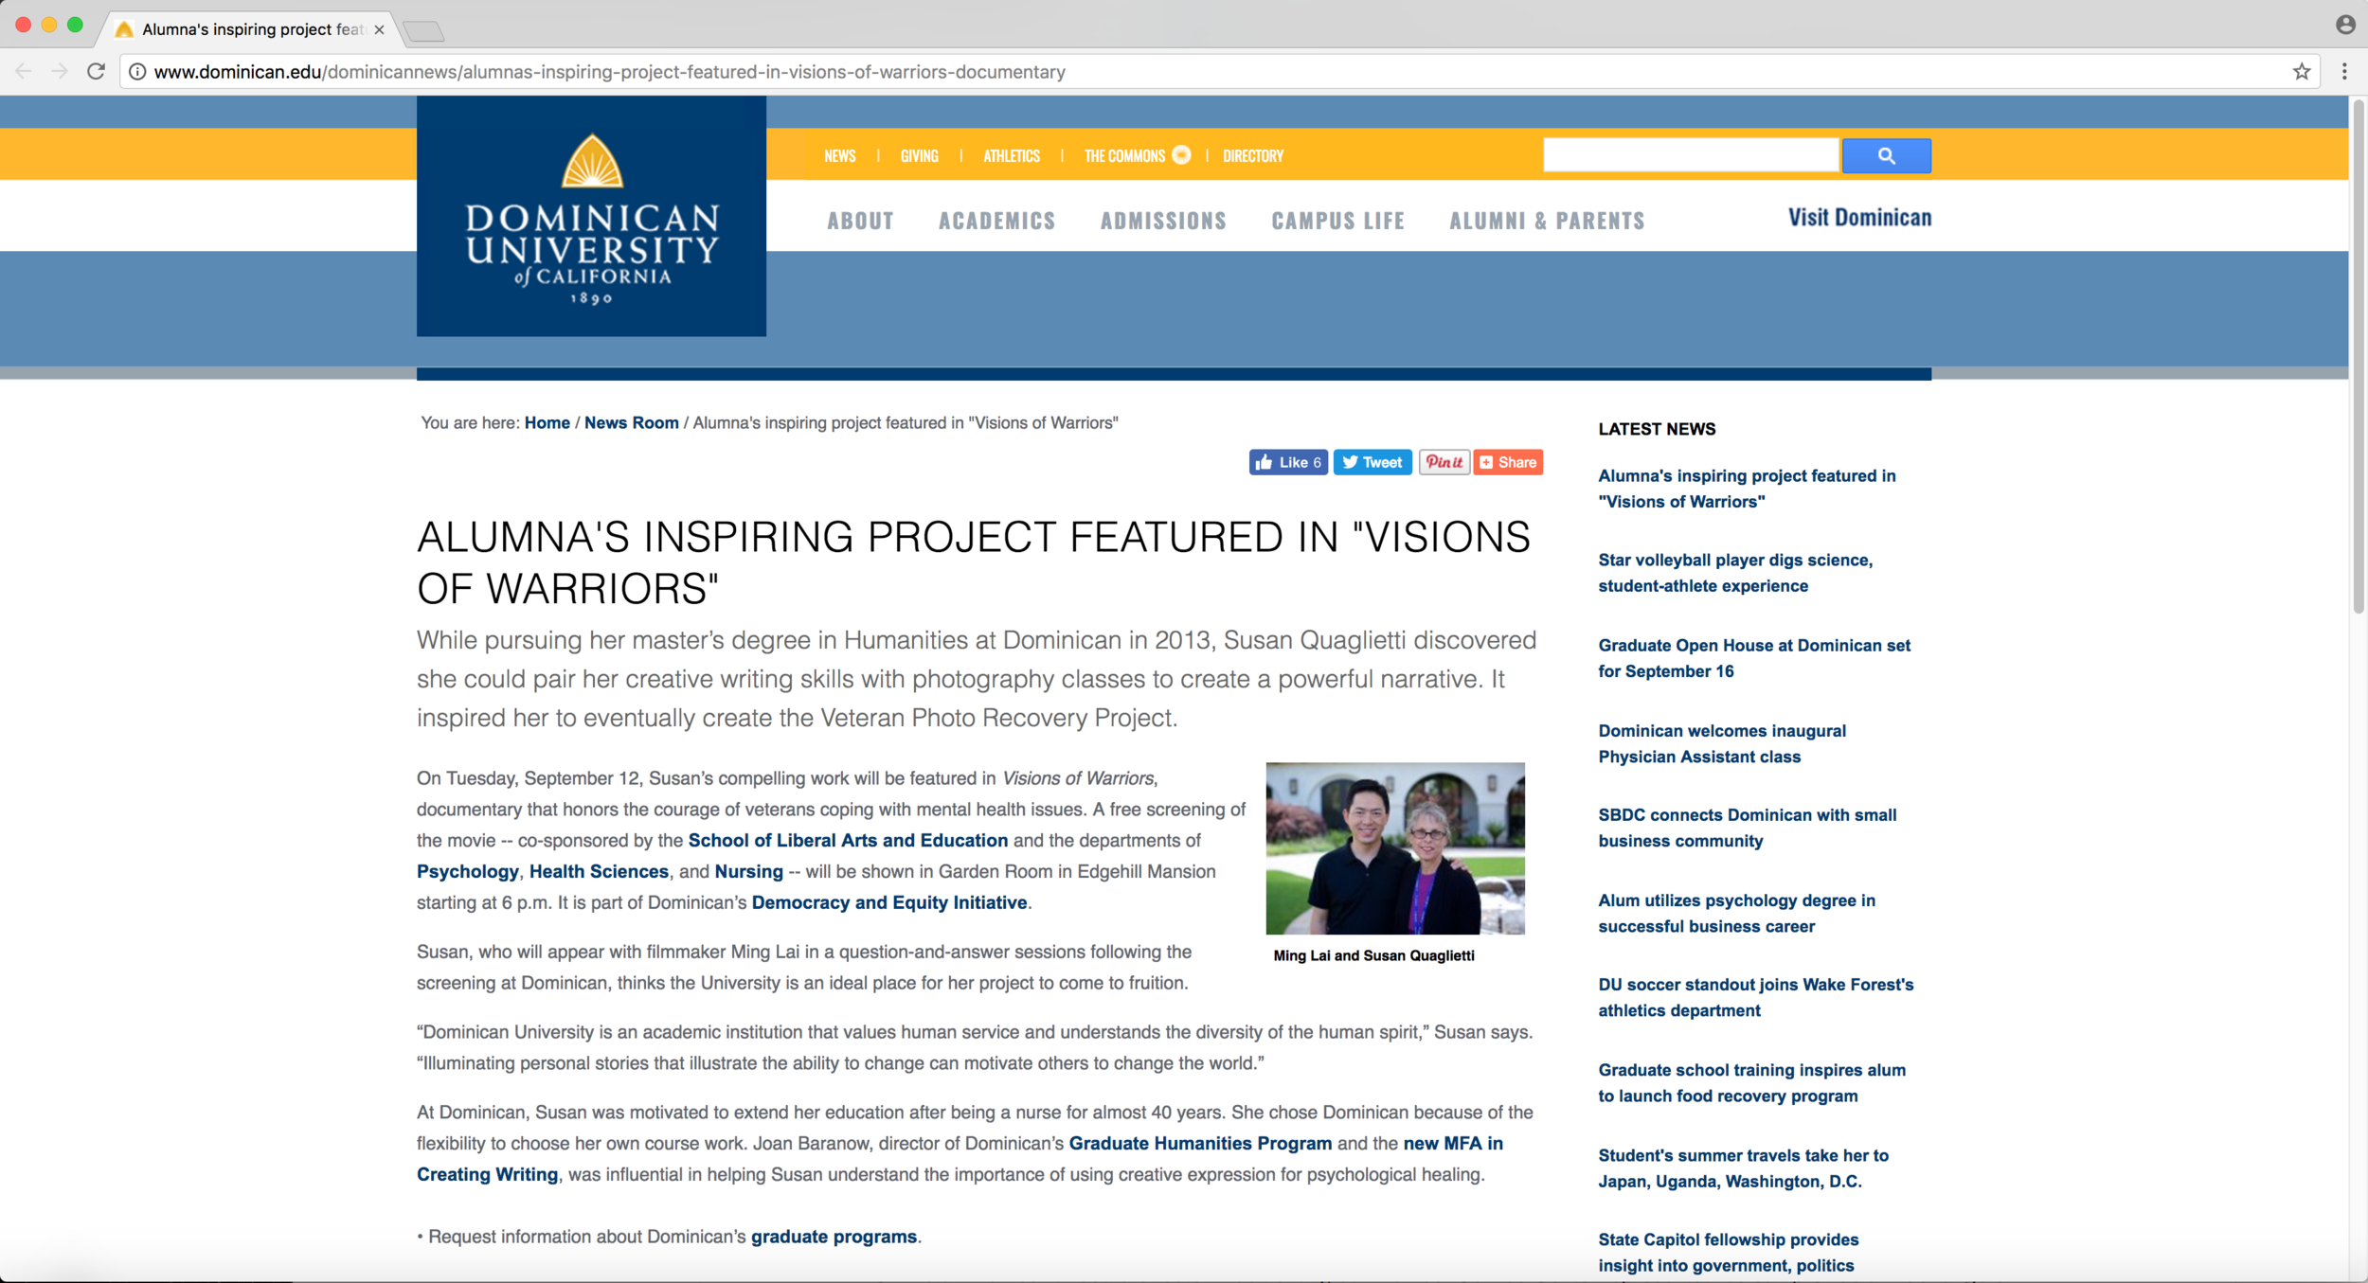Screen dimensions: 2368x1283
Task: Open the Academics main menu
Action: click(996, 221)
